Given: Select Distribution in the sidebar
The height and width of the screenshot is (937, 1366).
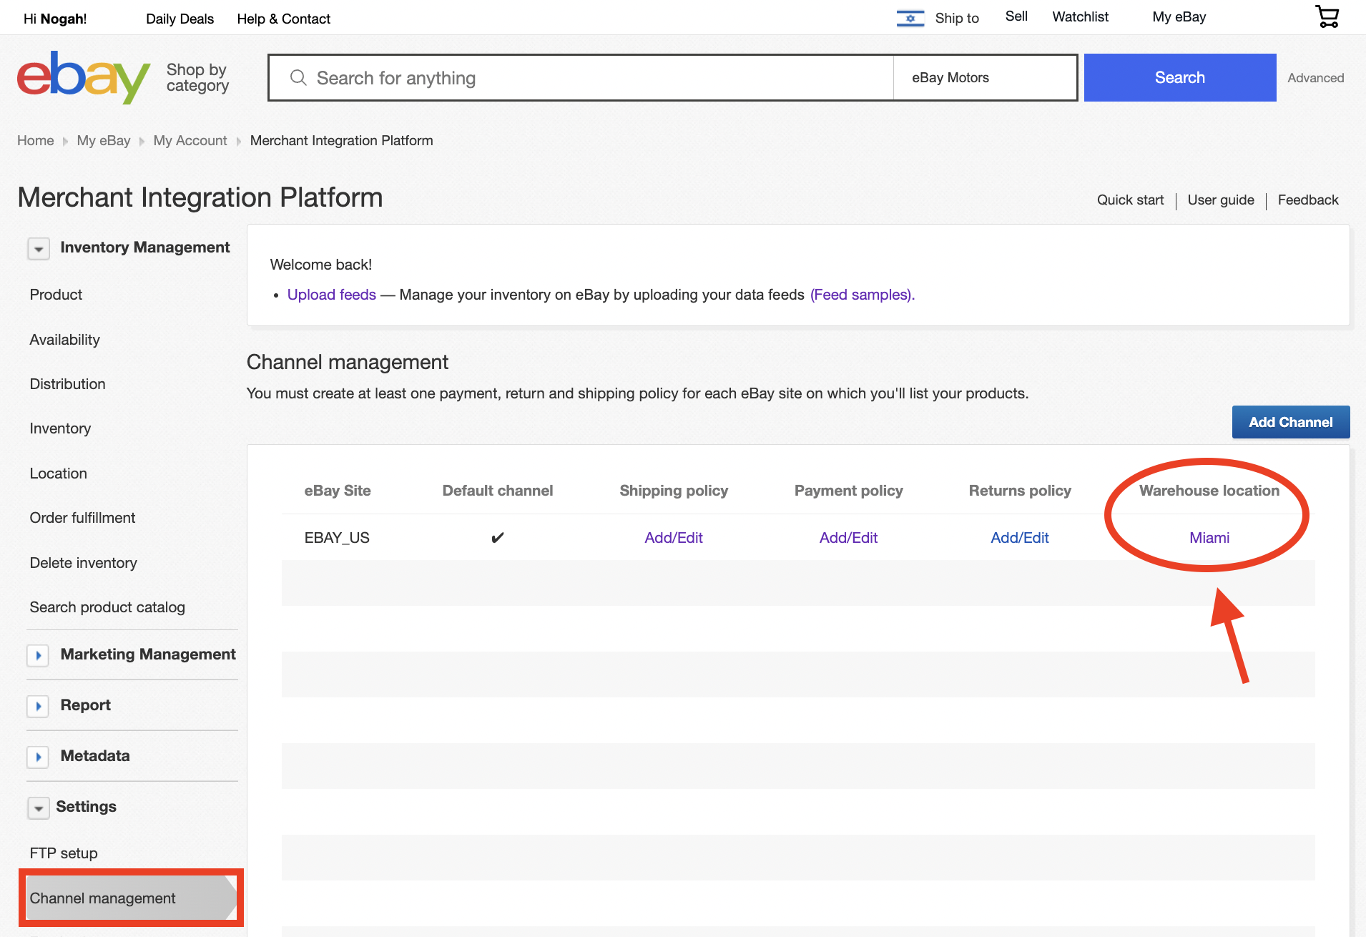Looking at the screenshot, I should tap(67, 384).
